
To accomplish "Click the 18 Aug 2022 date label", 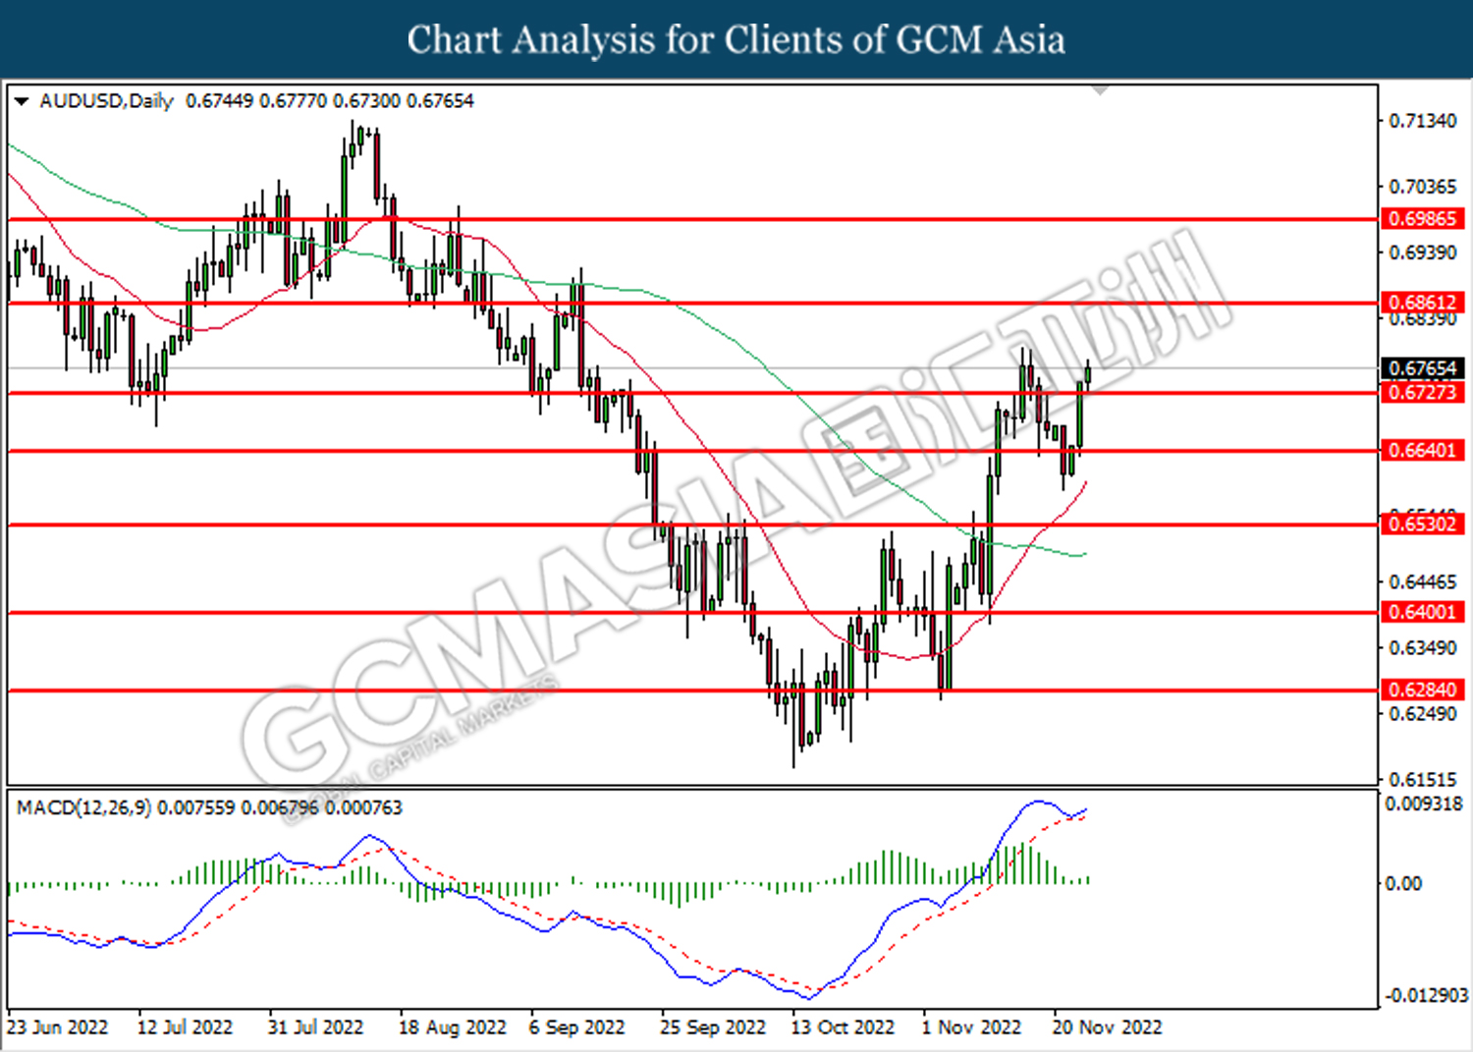I will point(452,1027).
